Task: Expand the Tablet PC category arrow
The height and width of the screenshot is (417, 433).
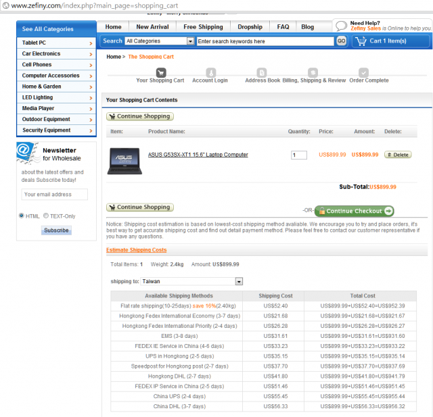Action: click(x=91, y=43)
